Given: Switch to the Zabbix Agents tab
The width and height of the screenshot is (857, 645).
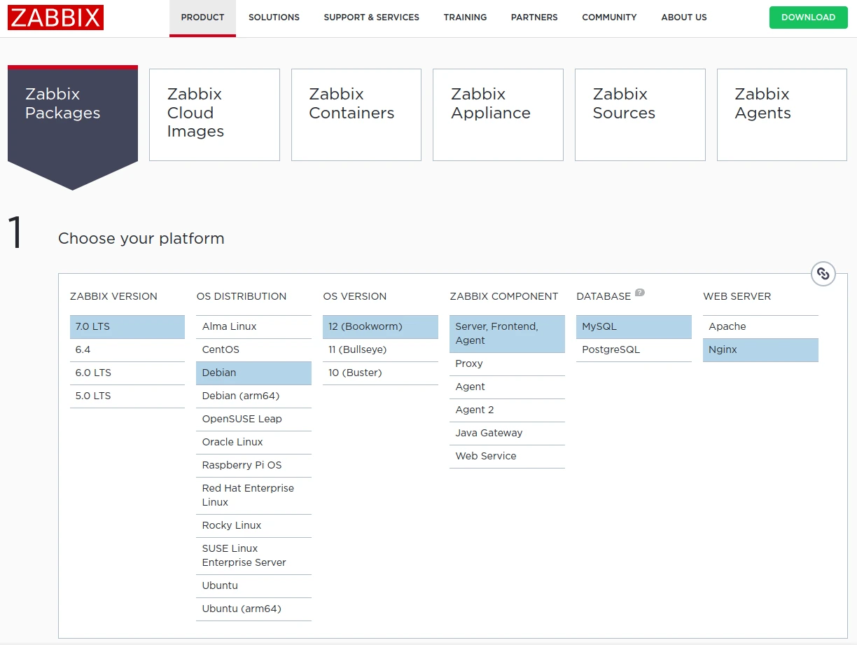Looking at the screenshot, I should (x=782, y=115).
